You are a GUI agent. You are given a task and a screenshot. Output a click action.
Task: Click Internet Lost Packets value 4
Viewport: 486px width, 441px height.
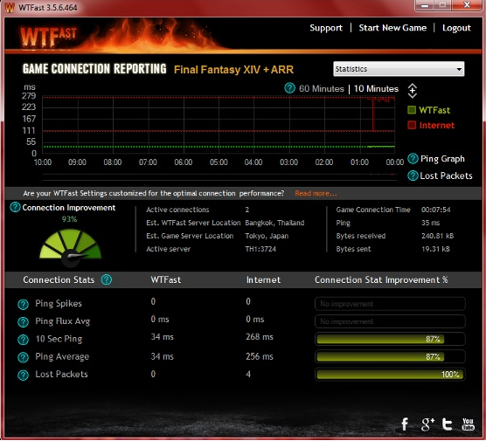248,374
